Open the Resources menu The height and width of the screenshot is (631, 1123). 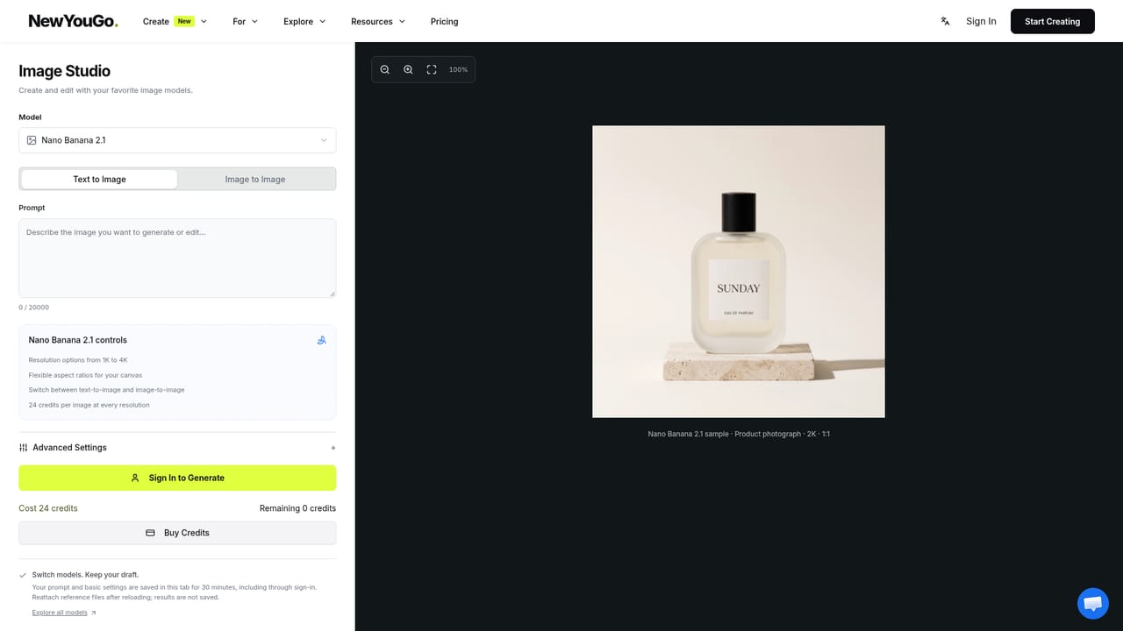pos(378,21)
